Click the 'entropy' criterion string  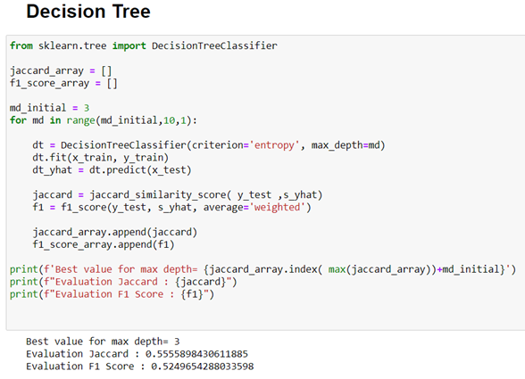pos(274,145)
